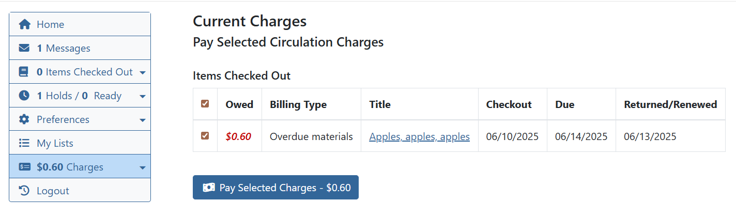
Task: Click the Holds clock icon
Action: point(24,96)
